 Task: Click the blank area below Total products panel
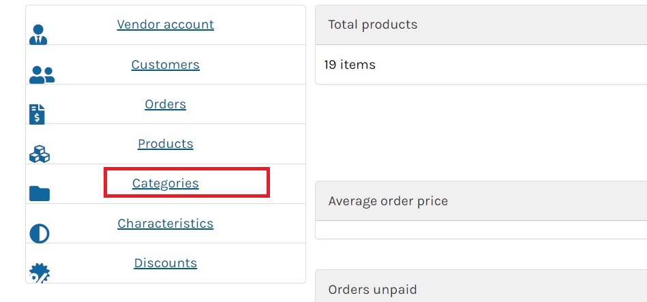click(481, 132)
